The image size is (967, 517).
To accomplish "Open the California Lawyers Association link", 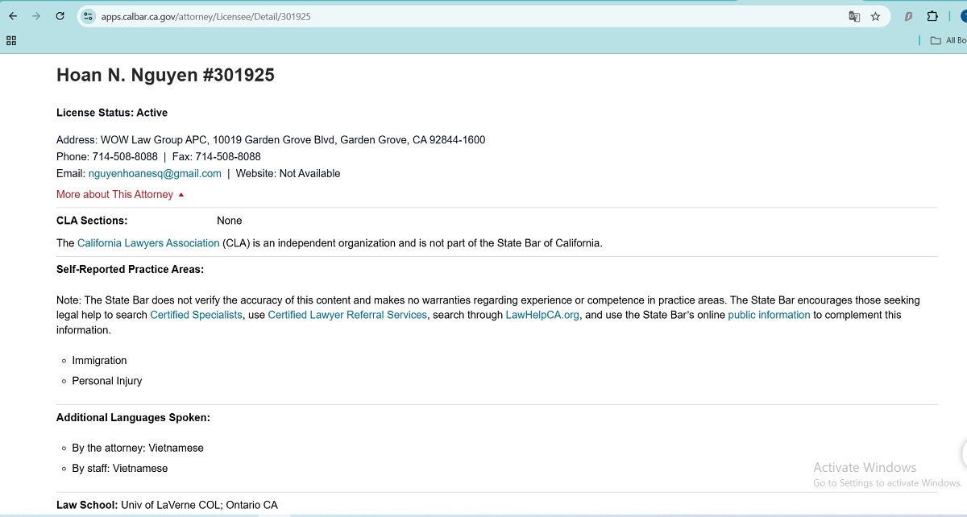I will click(x=148, y=242).
